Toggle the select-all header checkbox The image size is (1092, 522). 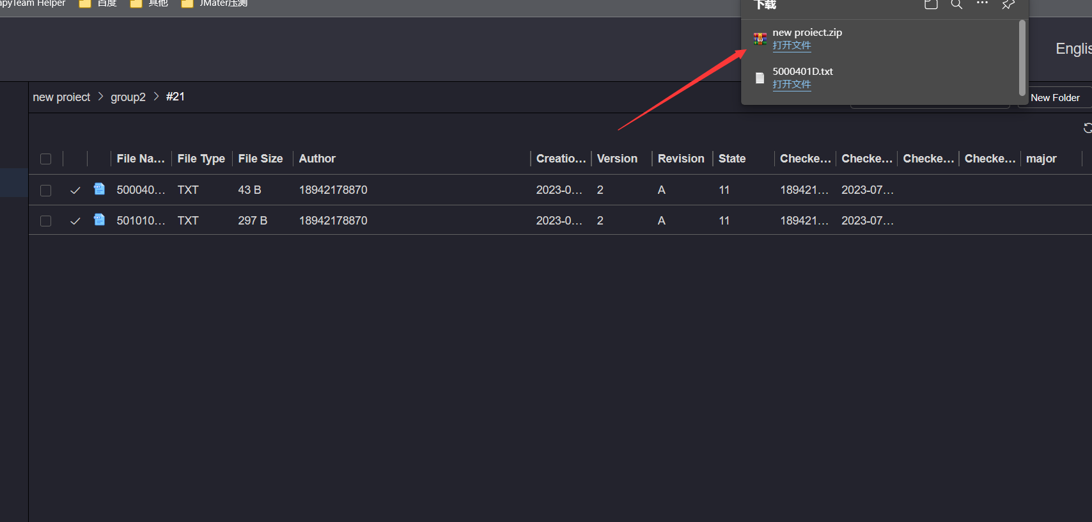tap(45, 159)
